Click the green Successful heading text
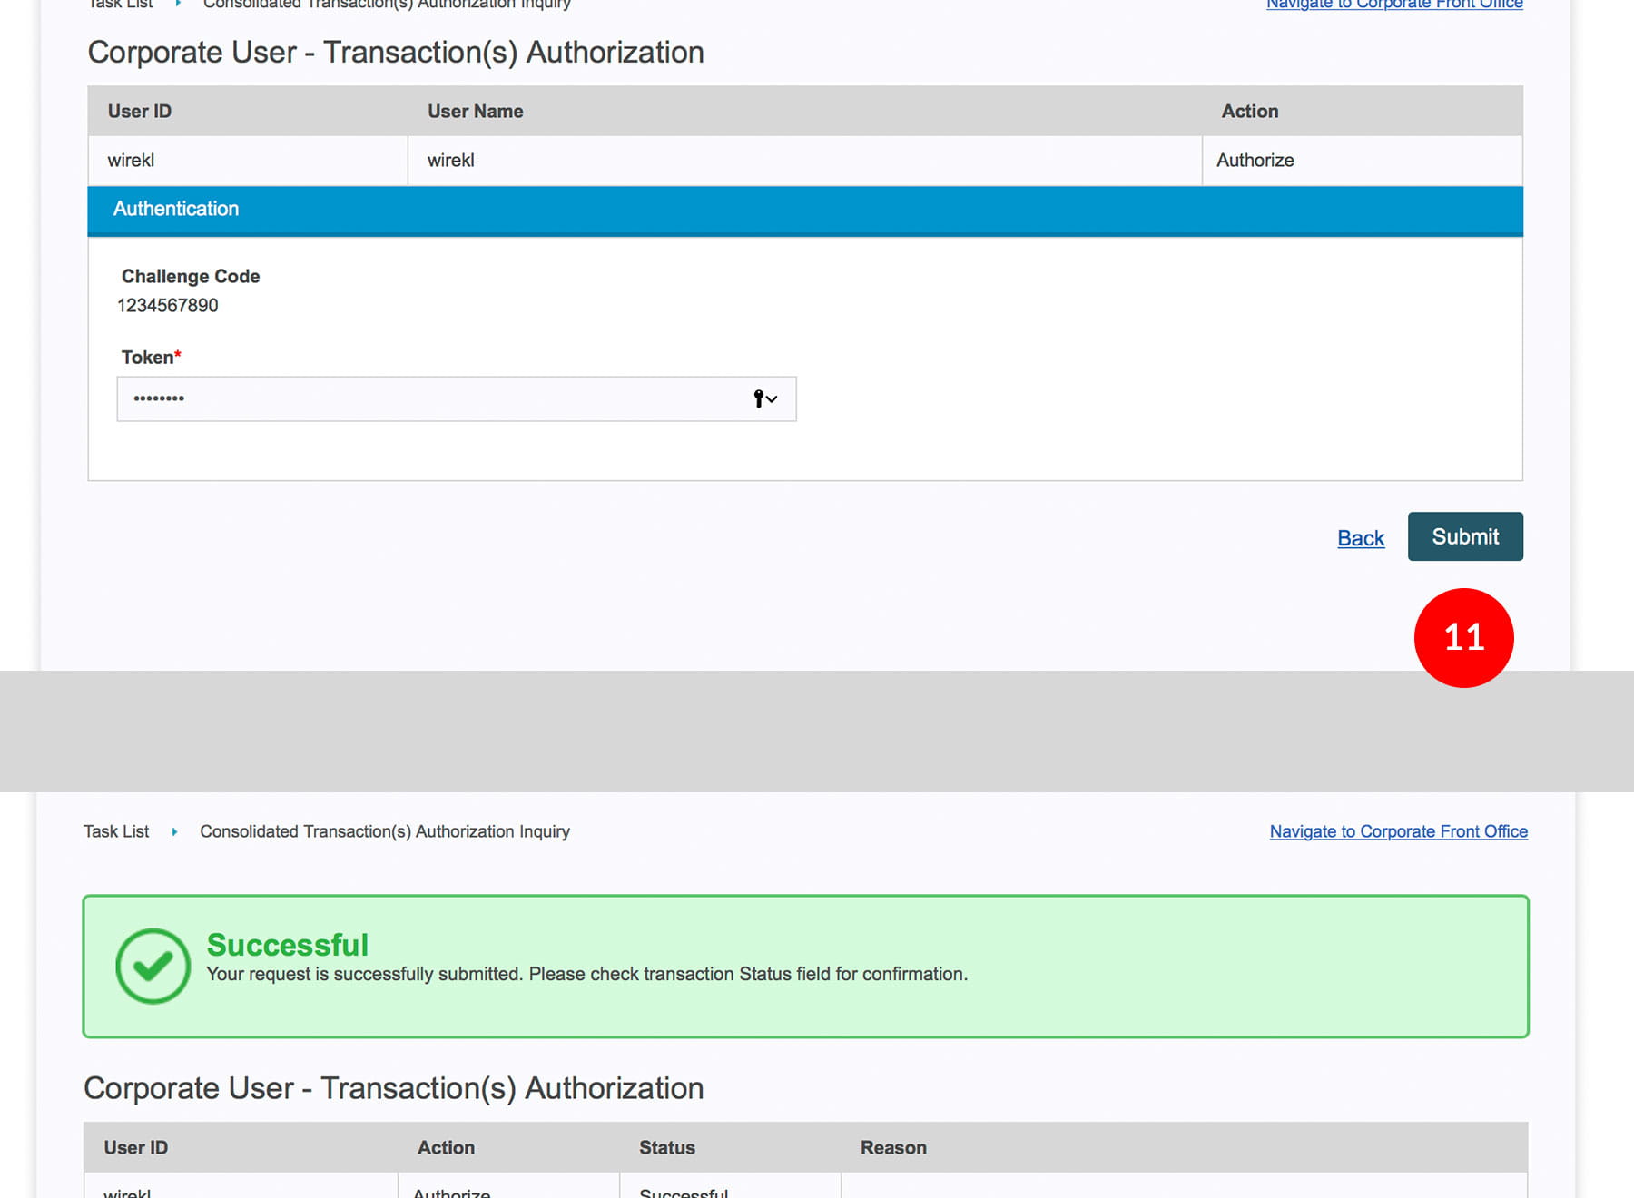Screen dimensions: 1634x1198 [287, 945]
